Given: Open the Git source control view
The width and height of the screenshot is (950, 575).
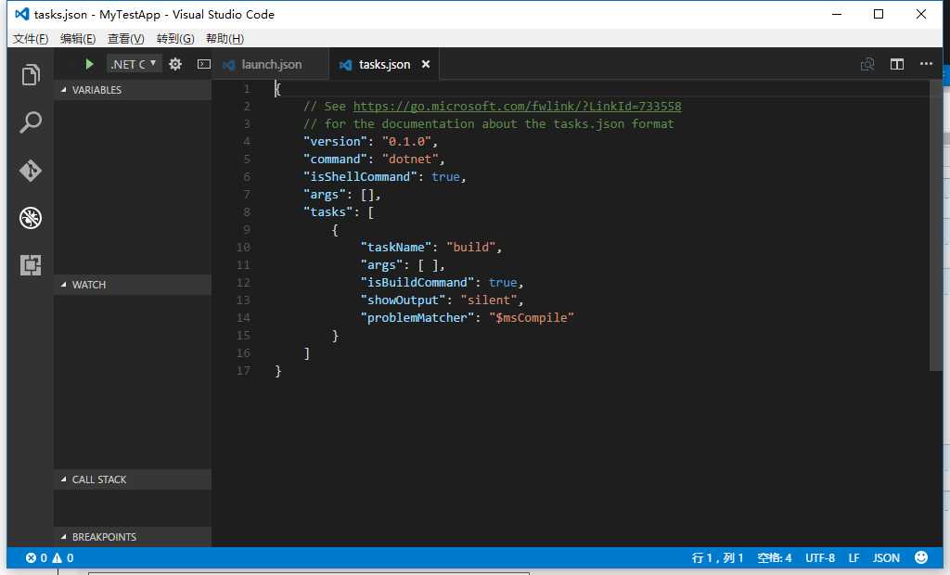Looking at the screenshot, I should click(x=31, y=171).
